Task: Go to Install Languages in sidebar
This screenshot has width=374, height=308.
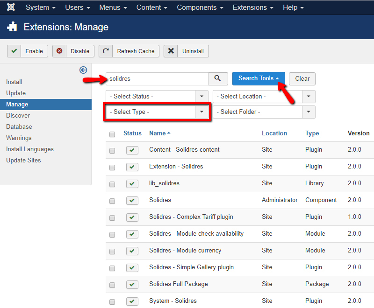Action: coord(30,149)
